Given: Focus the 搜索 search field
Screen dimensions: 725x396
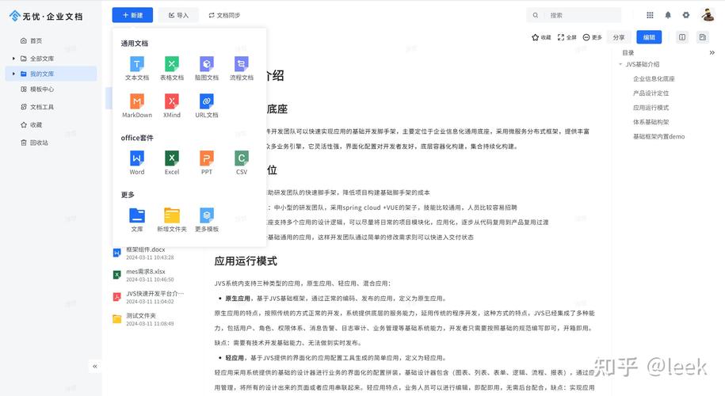Looking at the screenshot, I should 574,15.
